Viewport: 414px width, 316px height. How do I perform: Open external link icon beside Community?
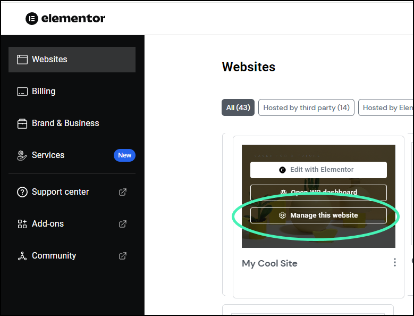click(123, 256)
